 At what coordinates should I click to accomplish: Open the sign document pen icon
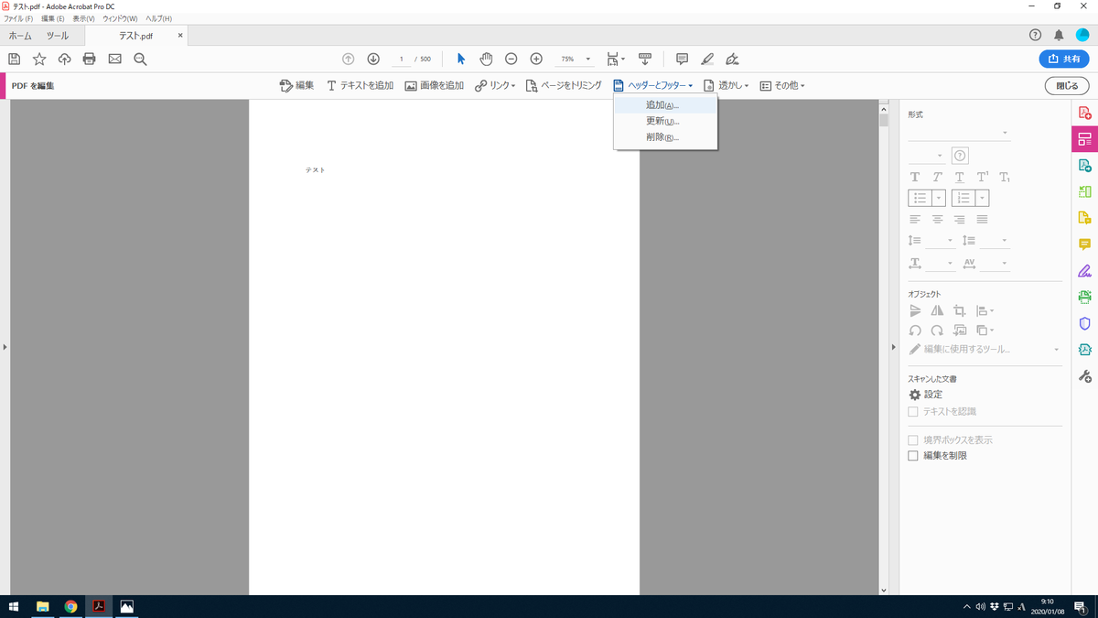[731, 59]
